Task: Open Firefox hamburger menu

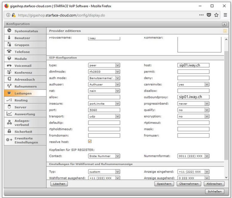Action: [x=225, y=15]
